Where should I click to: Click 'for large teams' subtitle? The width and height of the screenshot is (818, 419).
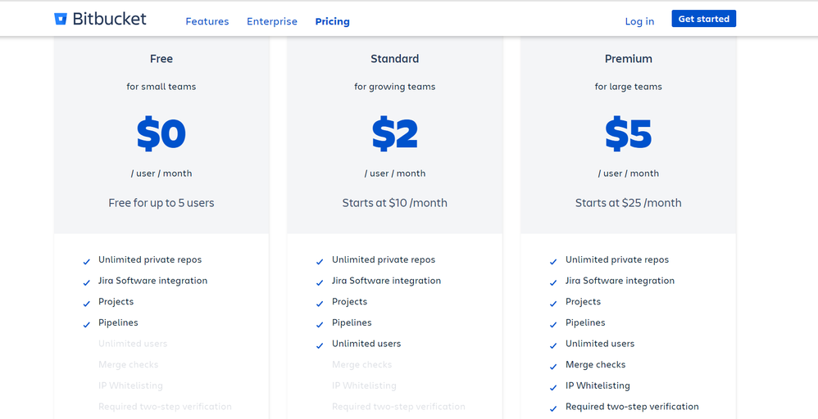tap(628, 87)
